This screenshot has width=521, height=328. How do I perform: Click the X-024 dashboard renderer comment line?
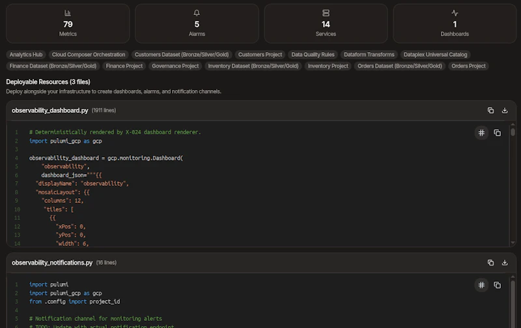coord(115,132)
